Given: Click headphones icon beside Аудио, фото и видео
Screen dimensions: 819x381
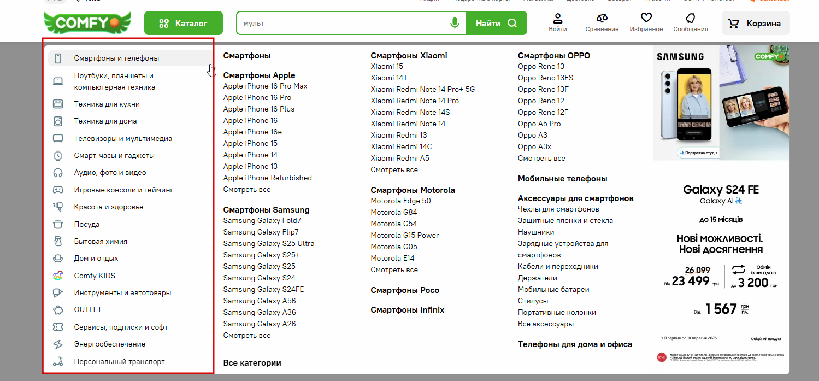Looking at the screenshot, I should click(x=58, y=173).
